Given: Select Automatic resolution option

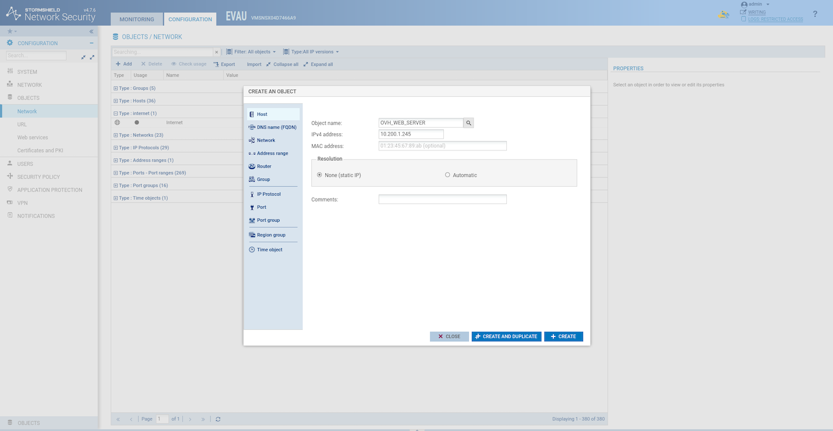Looking at the screenshot, I should pos(447,175).
